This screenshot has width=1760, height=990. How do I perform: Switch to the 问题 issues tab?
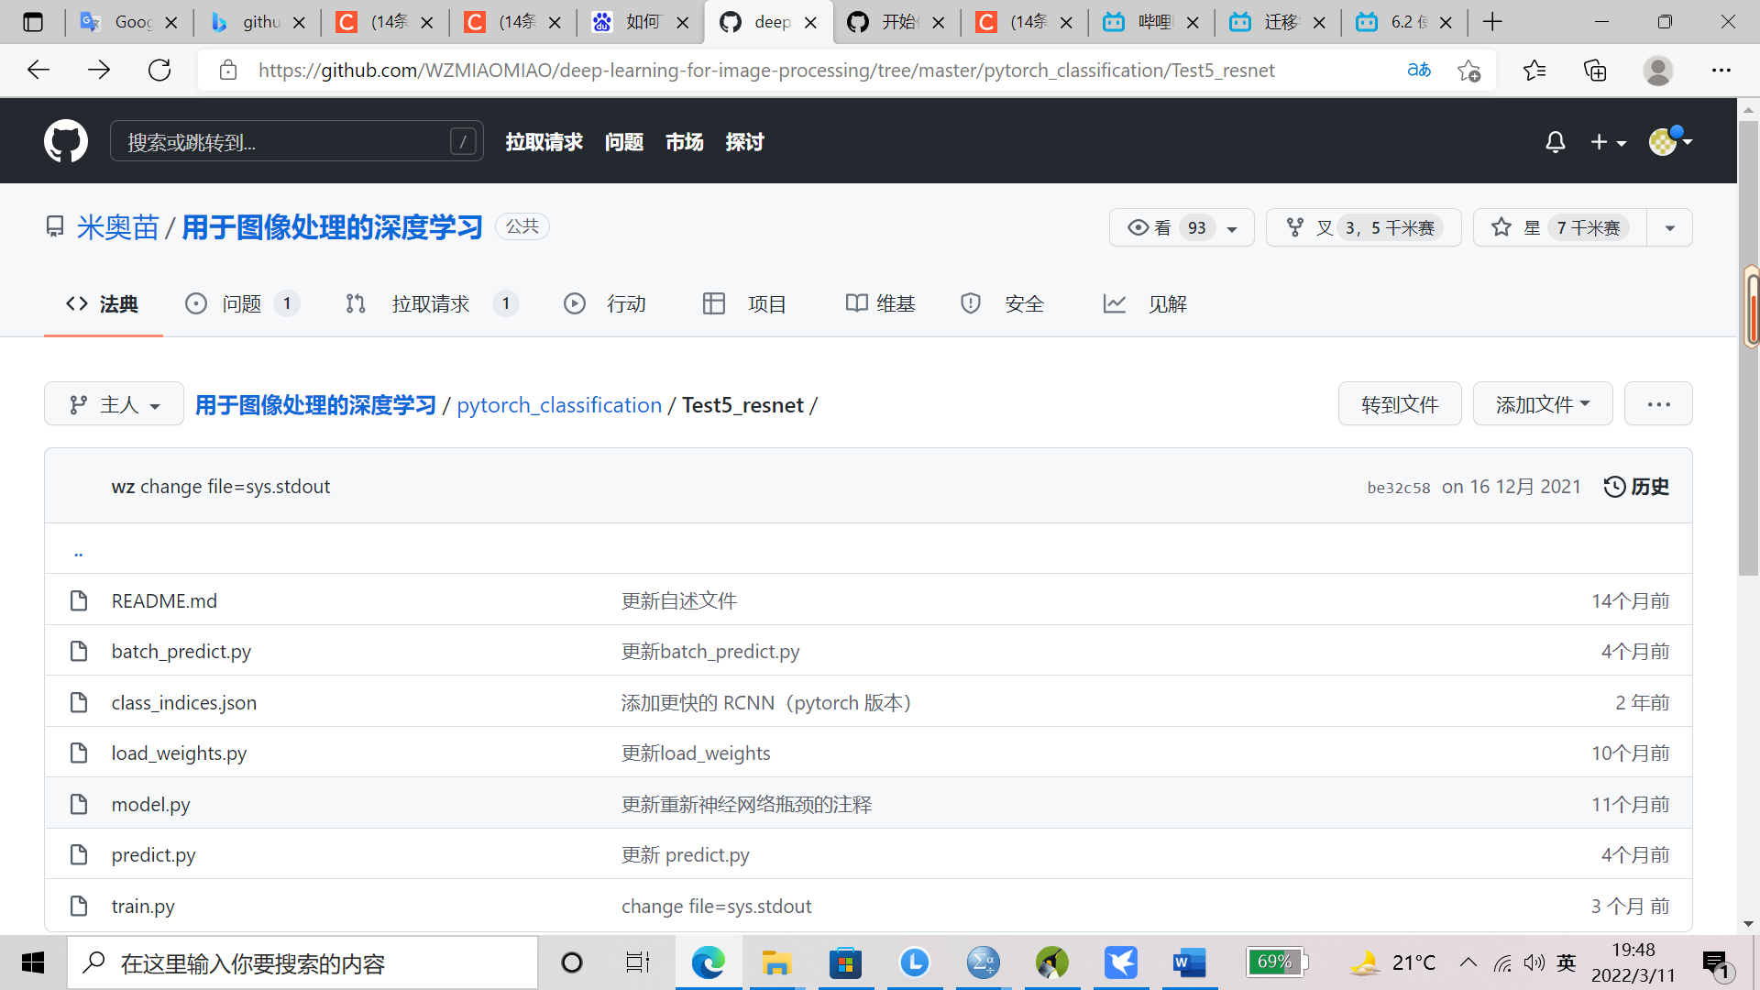tap(241, 303)
